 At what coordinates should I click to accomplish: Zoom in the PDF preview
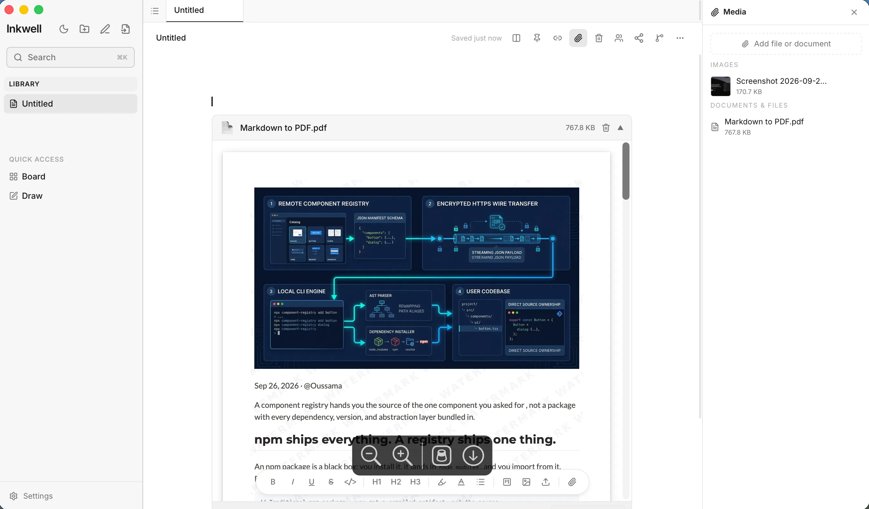pyautogui.click(x=403, y=456)
